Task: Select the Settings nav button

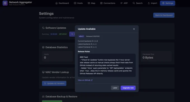Action: (168, 3)
